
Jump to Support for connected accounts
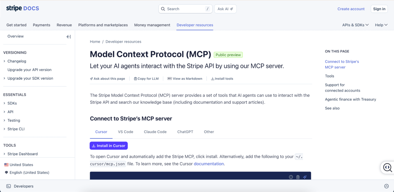[342, 88]
